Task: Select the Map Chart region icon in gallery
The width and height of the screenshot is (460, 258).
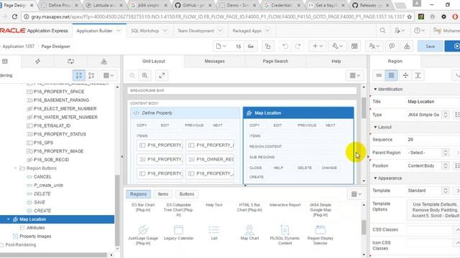Action: tap(249, 230)
